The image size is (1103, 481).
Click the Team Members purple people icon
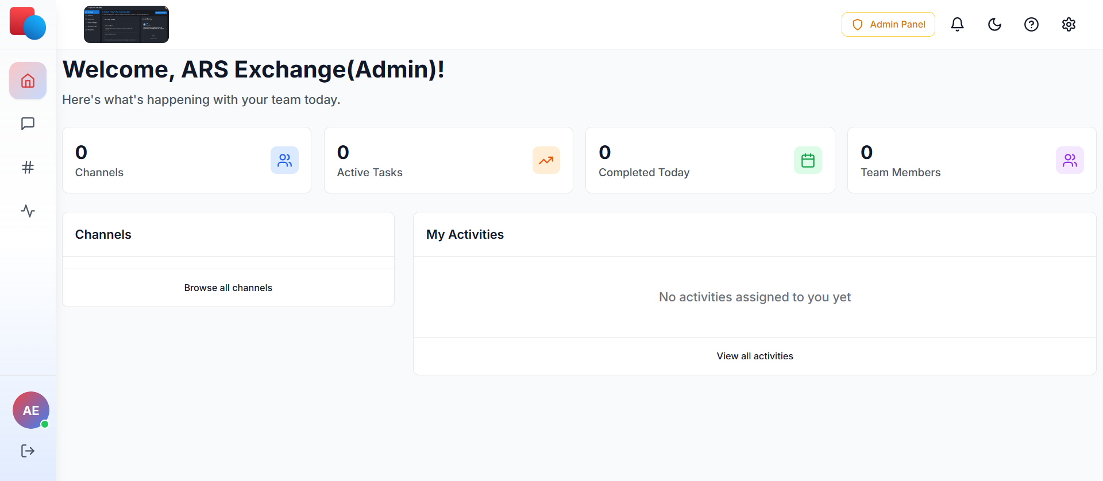(1070, 160)
